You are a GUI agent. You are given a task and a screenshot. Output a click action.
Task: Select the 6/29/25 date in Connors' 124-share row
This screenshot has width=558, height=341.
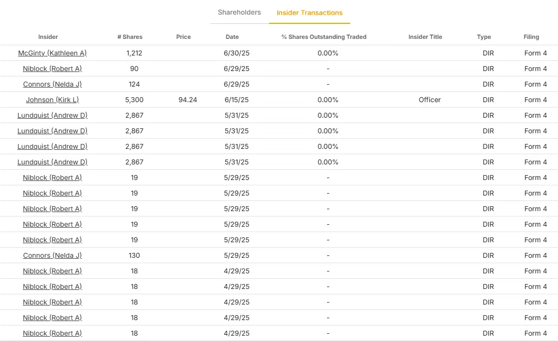[236, 84]
